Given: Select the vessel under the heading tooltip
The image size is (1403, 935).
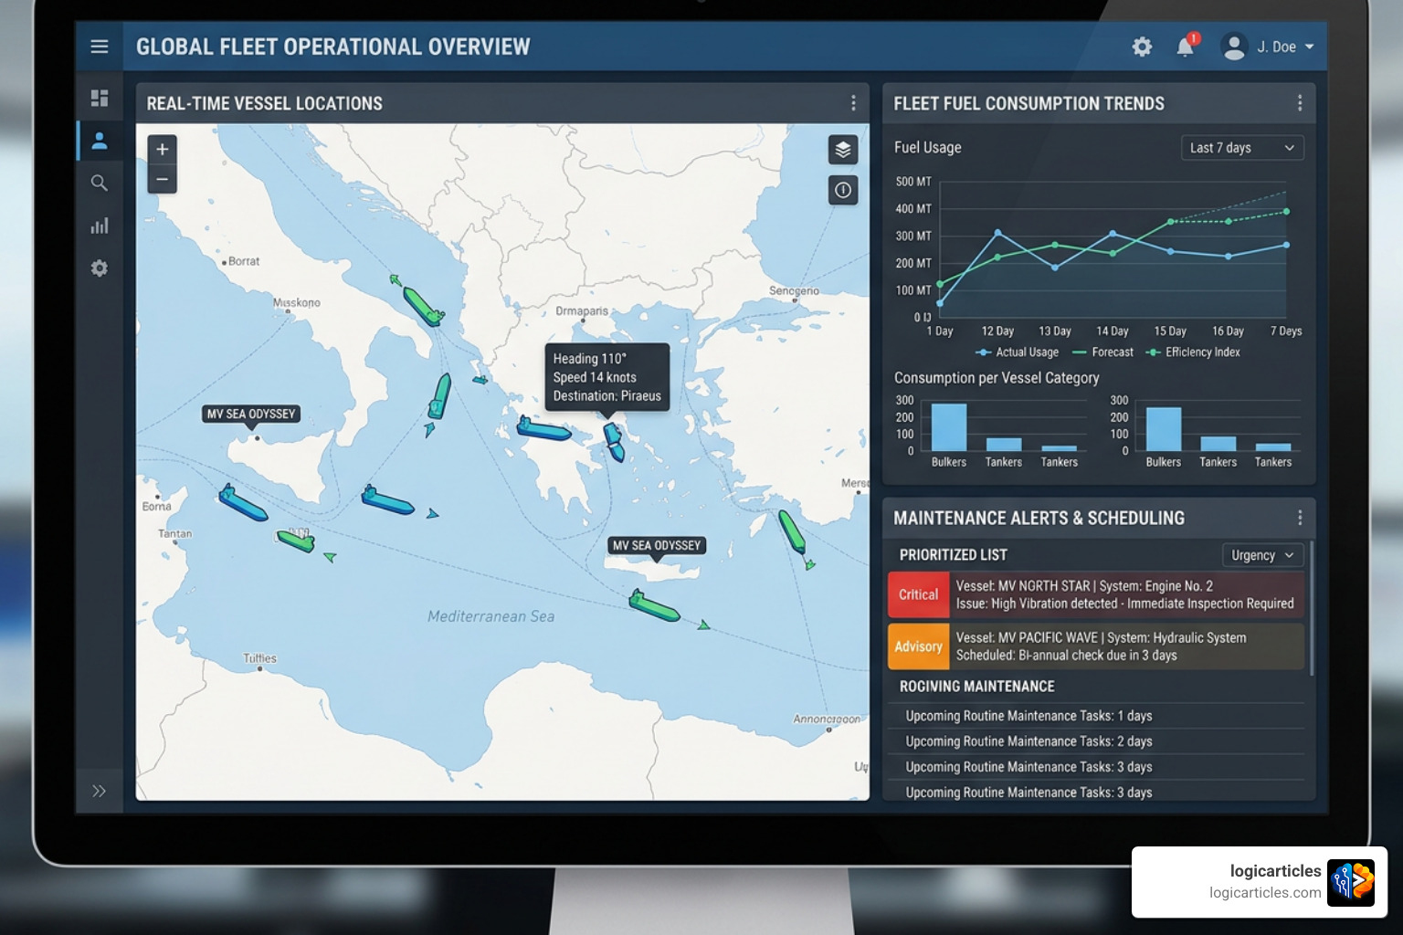Looking at the screenshot, I should (x=613, y=441).
